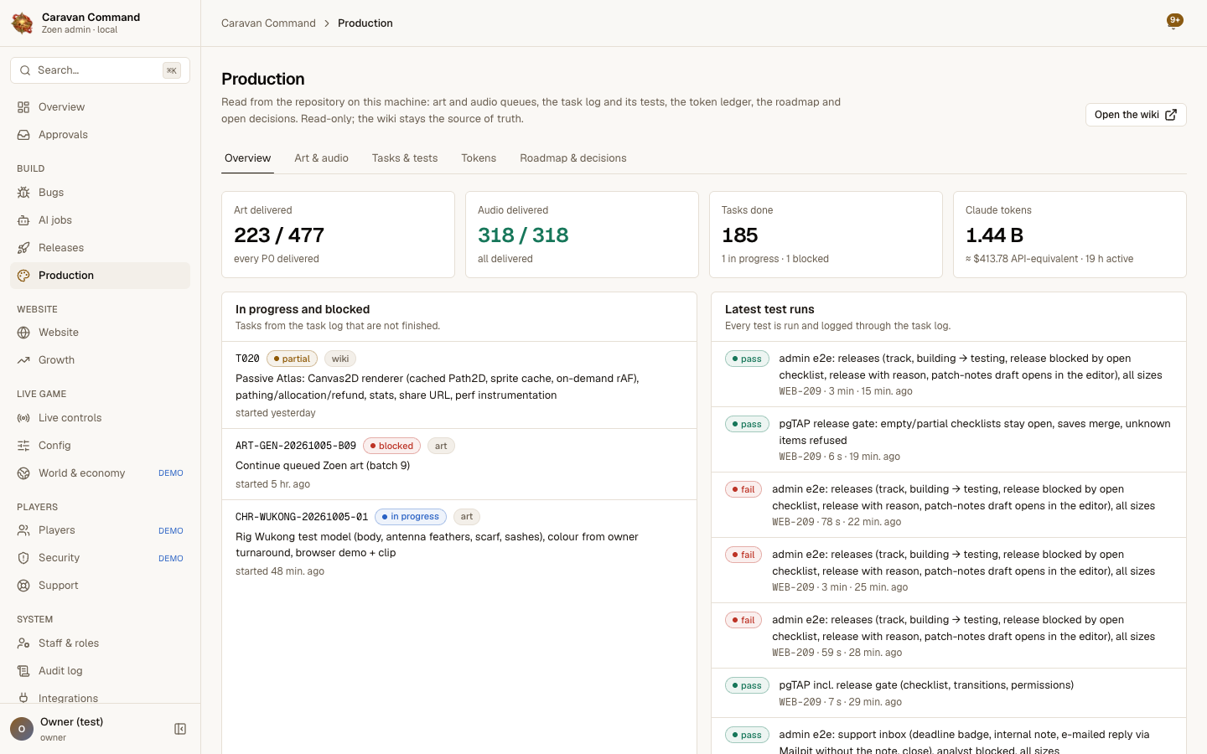Open notifications showing 9+ badge
The width and height of the screenshot is (1207, 754).
[x=1174, y=22]
